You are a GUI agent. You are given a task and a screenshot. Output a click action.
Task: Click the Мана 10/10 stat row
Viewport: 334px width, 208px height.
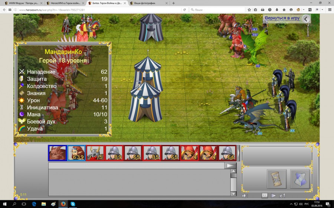click(63, 114)
